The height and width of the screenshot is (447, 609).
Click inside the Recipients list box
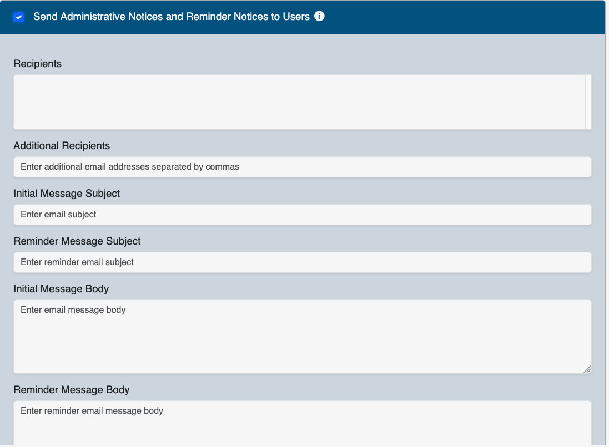[x=299, y=102]
